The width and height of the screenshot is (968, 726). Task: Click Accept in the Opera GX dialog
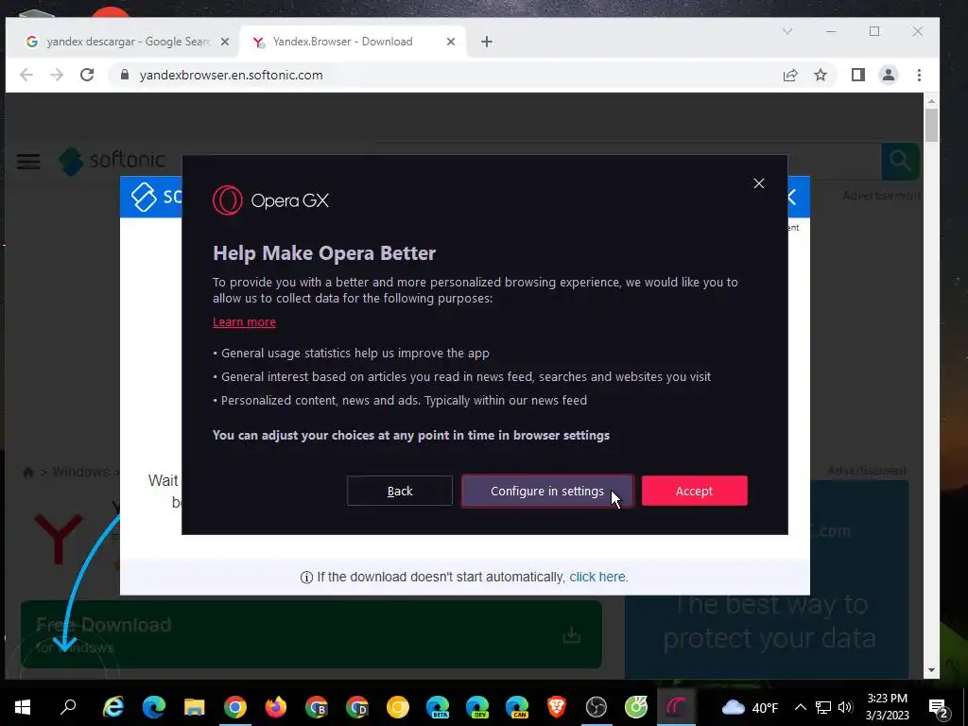(694, 491)
